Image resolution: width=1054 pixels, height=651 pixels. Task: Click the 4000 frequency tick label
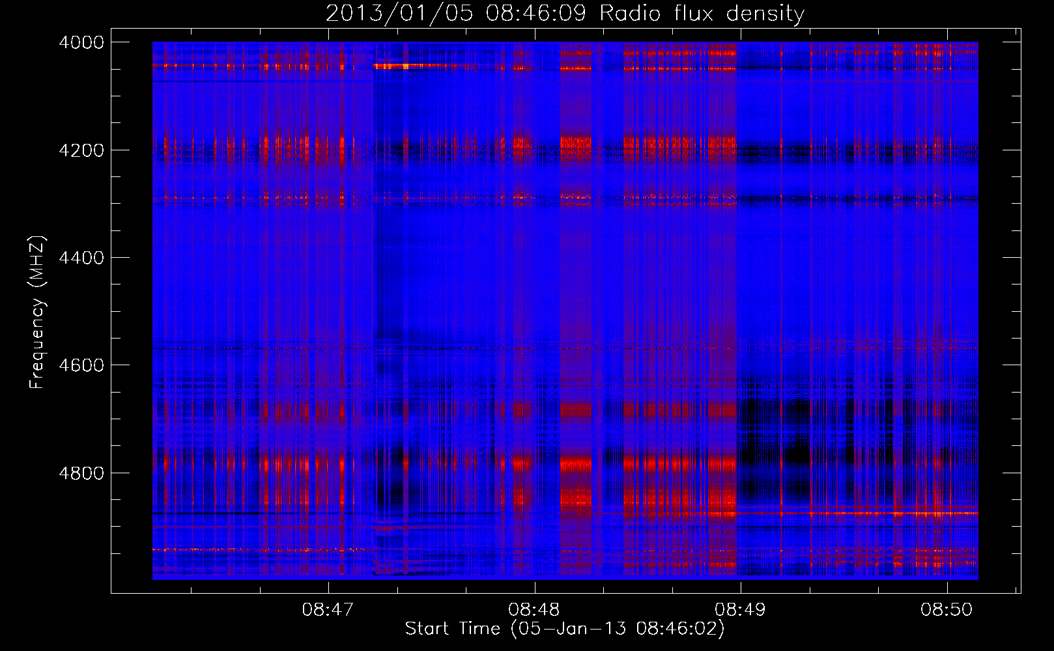81,42
